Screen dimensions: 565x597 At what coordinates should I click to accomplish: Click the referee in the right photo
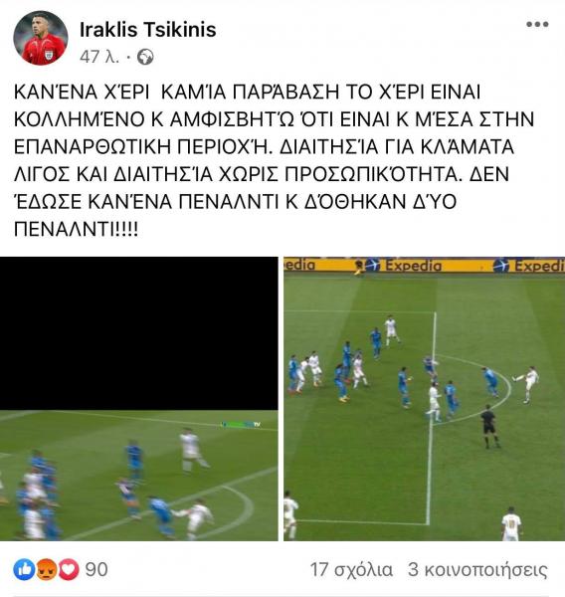[488, 427]
